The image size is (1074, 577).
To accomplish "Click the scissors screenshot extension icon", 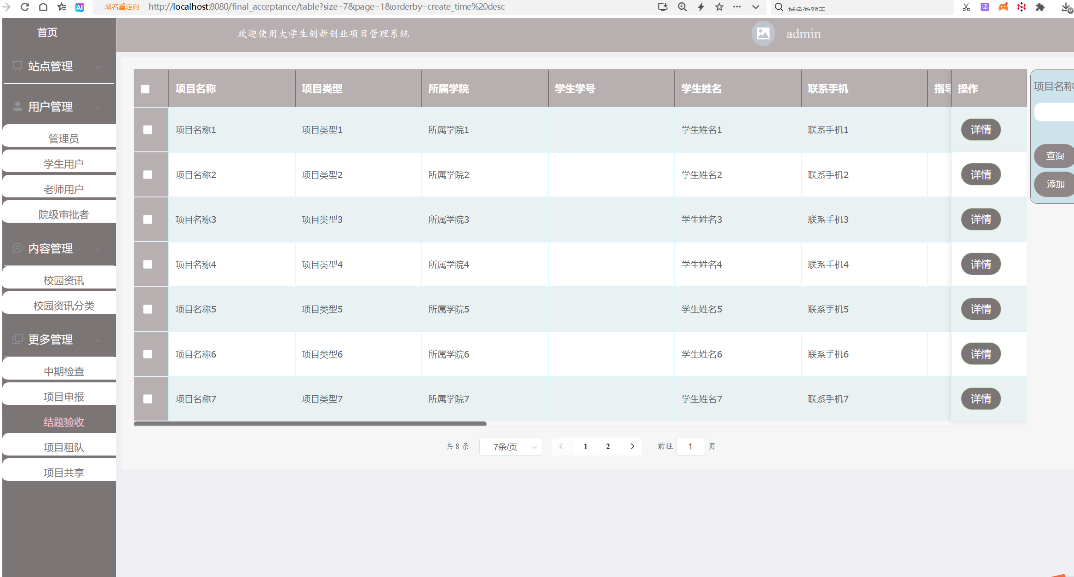I will click(966, 7).
